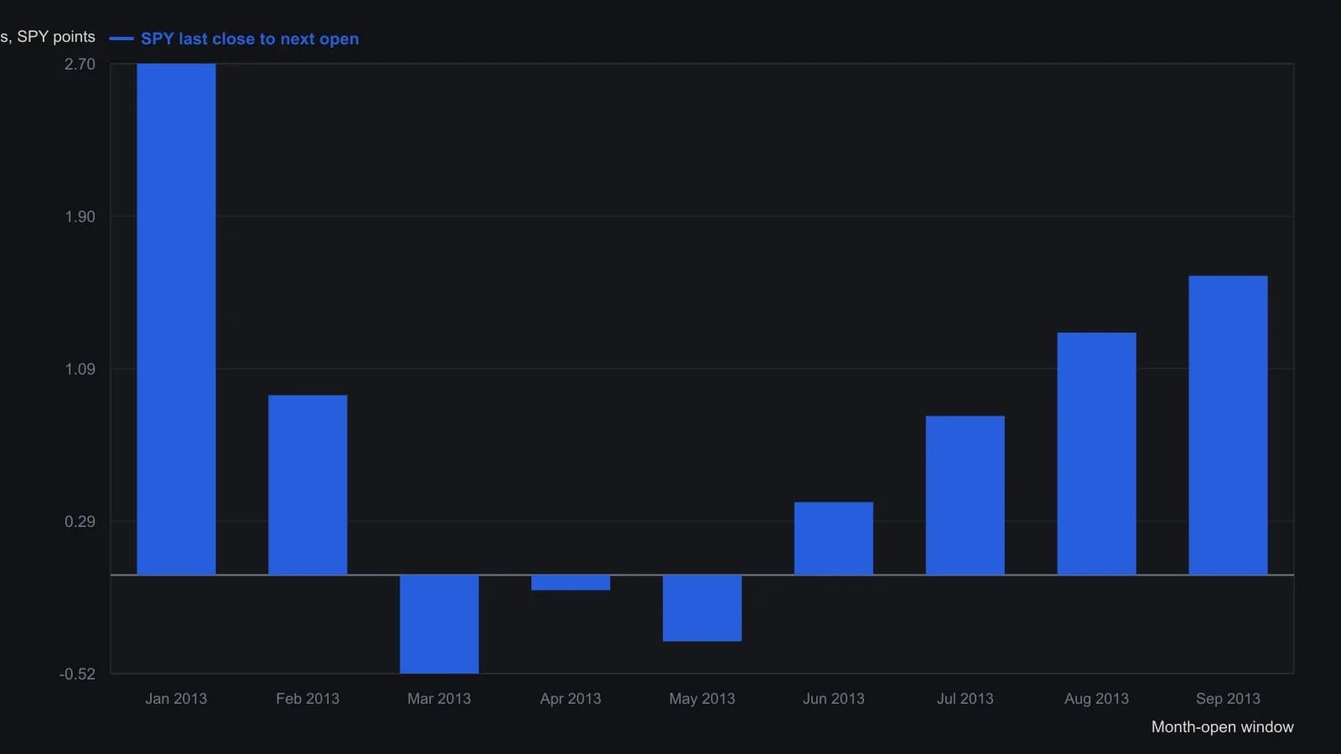Click the blue legend color marker
The height and width of the screenshot is (754, 1341).
[x=122, y=39]
